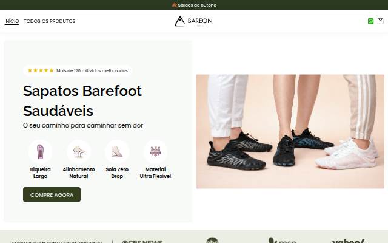
Task: Click 'Mais de 120 mil vidas melhoradas' text
Action: [92, 70]
